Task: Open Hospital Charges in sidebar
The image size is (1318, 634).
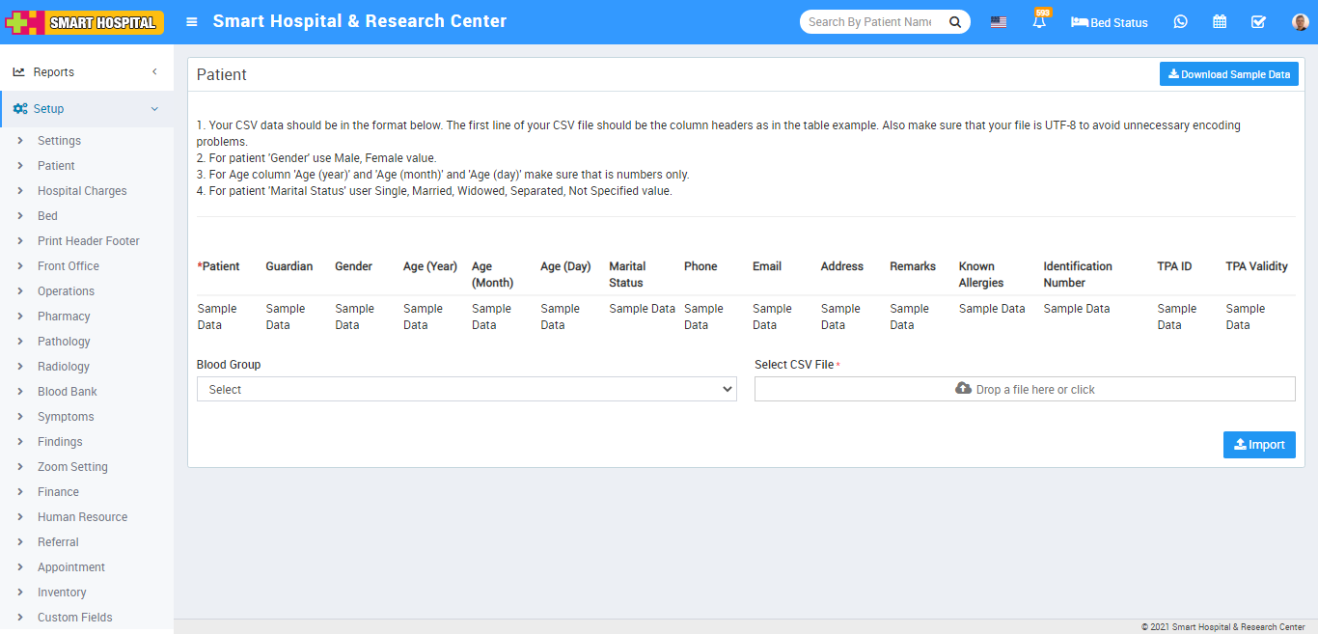Action: pyautogui.click(x=82, y=191)
